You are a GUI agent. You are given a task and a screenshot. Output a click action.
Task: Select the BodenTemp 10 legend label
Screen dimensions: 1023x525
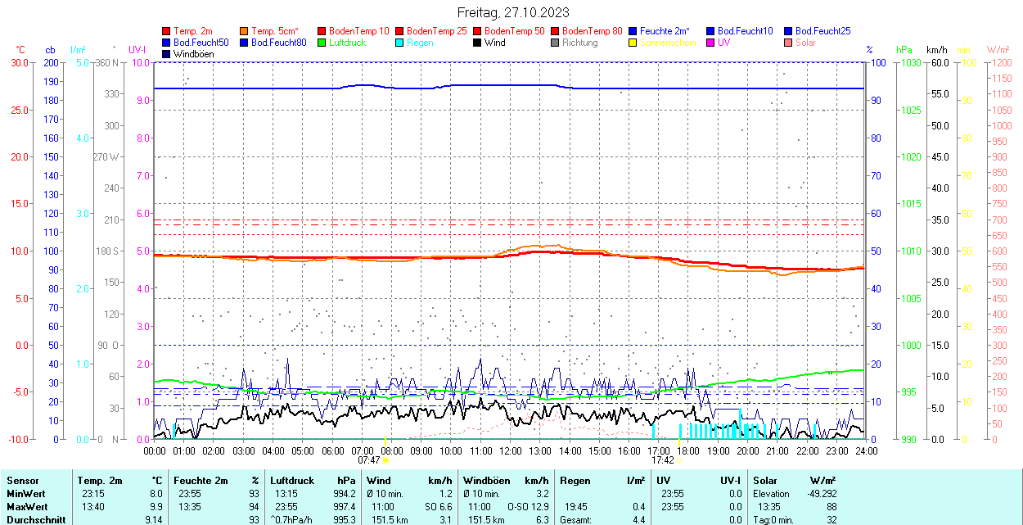[358, 31]
